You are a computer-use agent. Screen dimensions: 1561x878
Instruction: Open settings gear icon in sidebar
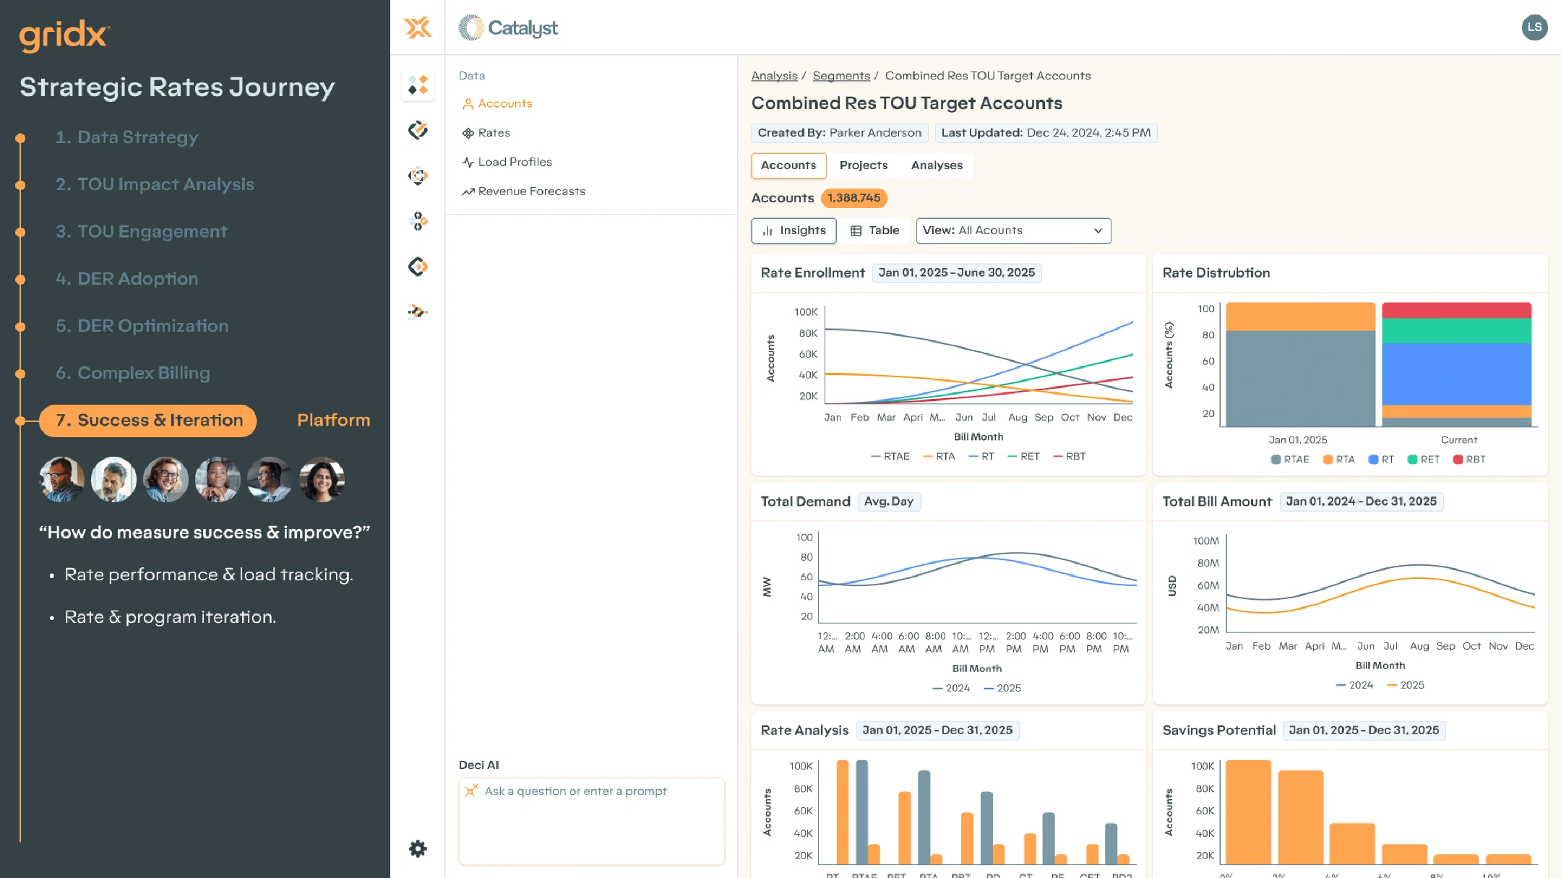(x=418, y=848)
